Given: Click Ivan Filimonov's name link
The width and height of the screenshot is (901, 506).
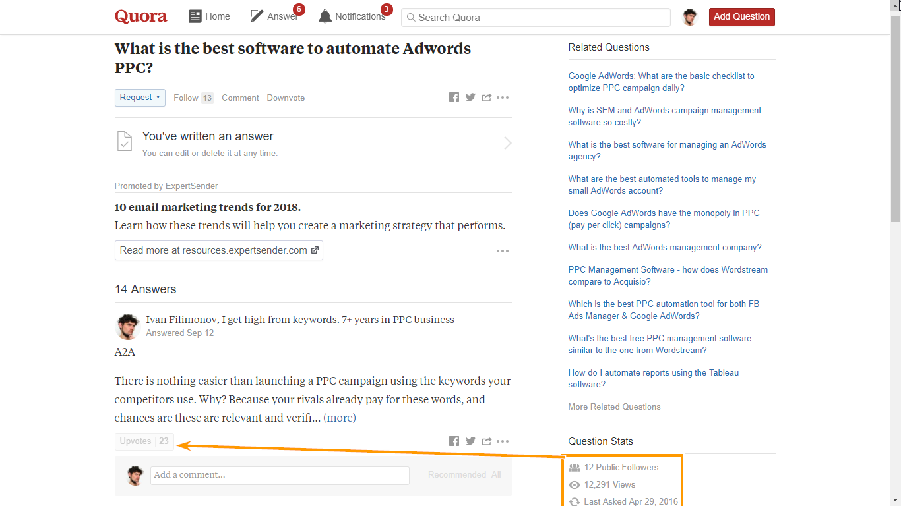Looking at the screenshot, I should [182, 320].
